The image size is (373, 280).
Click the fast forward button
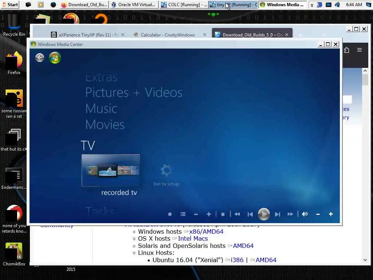pos(290,214)
